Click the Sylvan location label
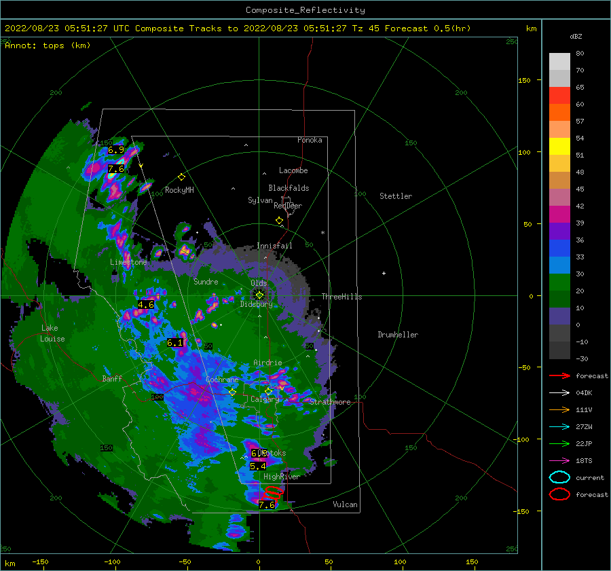This screenshot has height=571, width=611. (x=260, y=200)
